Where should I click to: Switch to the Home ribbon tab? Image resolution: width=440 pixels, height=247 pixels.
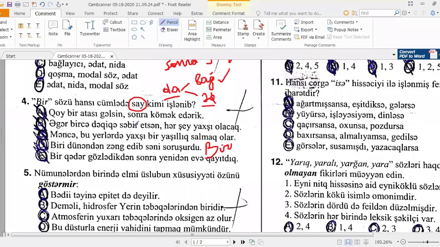point(20,13)
